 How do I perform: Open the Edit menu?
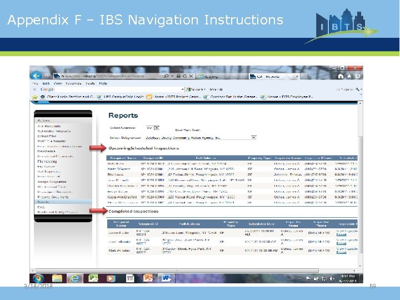[46, 83]
